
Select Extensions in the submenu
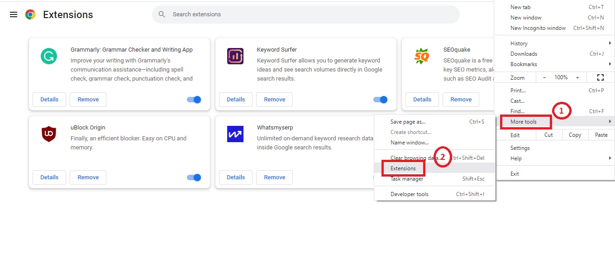[x=435, y=168]
